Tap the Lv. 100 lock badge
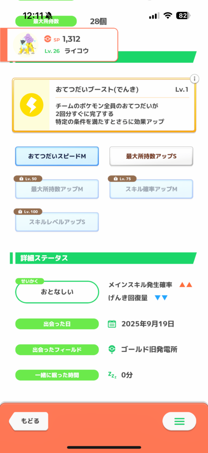This screenshot has width=208, height=453. coord(28,212)
